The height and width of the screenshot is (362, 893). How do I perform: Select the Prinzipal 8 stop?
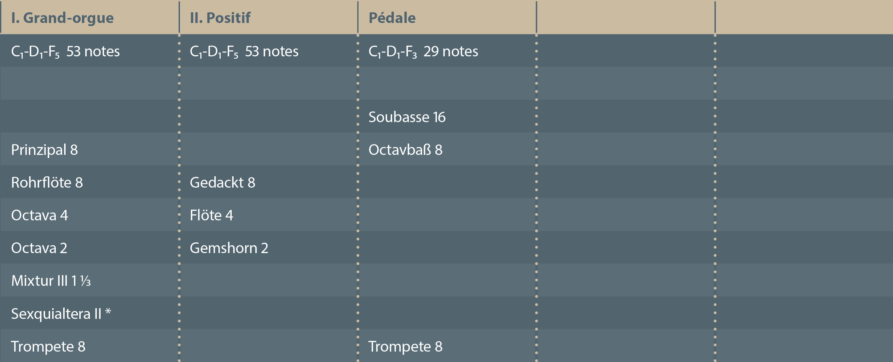pyautogui.click(x=44, y=150)
